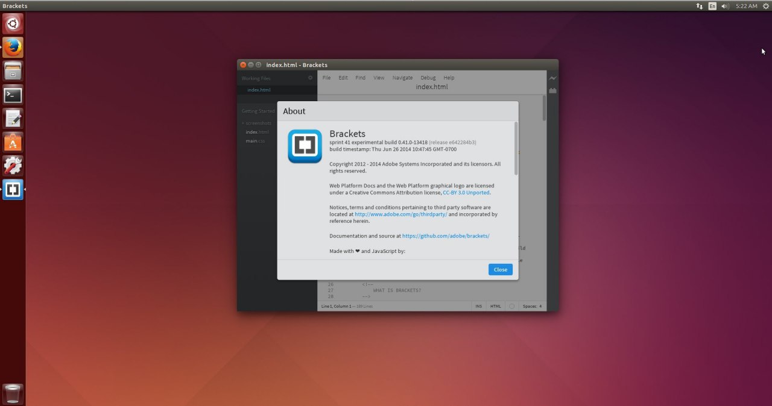Click the 5:22 AM clock
The width and height of the screenshot is (772, 406).
tap(746, 6)
